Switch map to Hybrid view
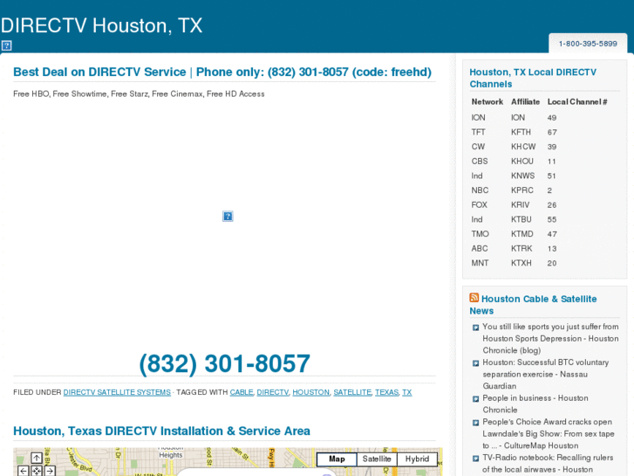This screenshot has height=476, width=634. pyautogui.click(x=417, y=459)
